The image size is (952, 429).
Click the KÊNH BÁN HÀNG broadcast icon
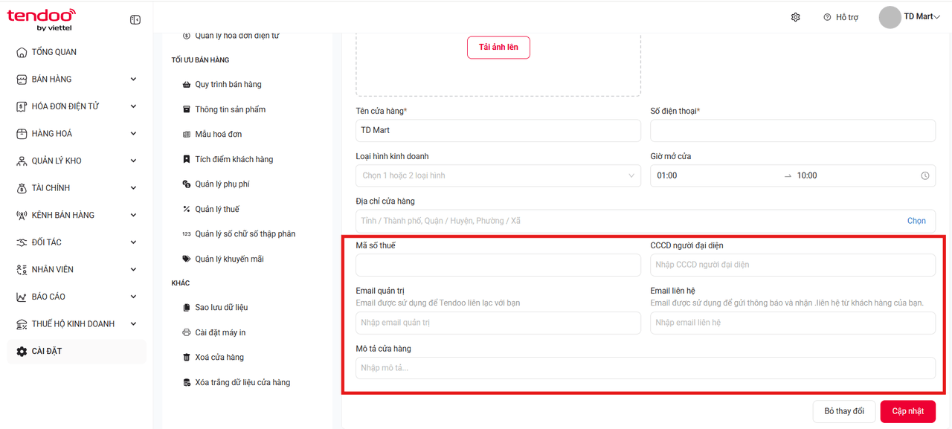pyautogui.click(x=22, y=216)
